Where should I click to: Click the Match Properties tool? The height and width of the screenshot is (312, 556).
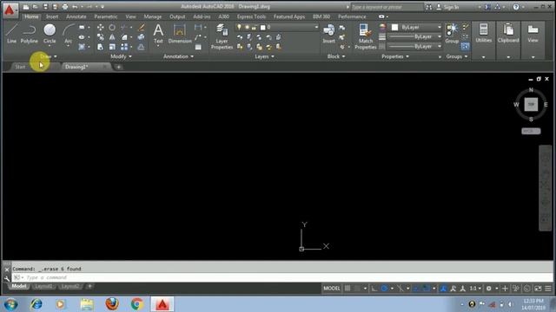(x=366, y=36)
